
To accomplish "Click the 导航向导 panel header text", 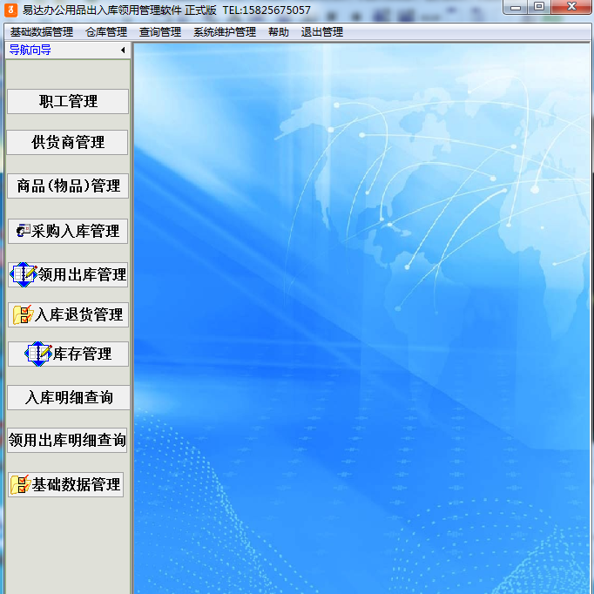I will coord(30,50).
